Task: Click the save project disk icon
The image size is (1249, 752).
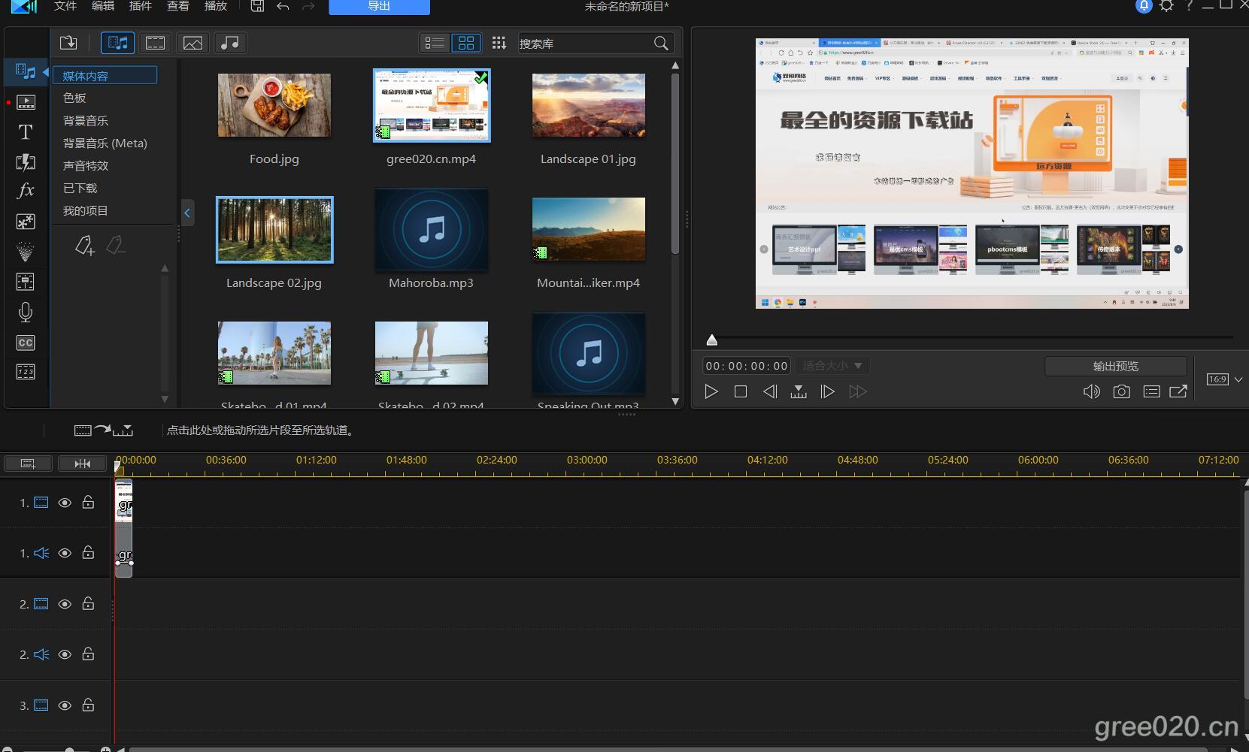Action: coord(257,6)
